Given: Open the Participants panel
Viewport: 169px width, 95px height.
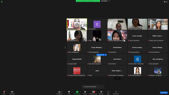Looking at the screenshot, I should [x=59, y=92].
